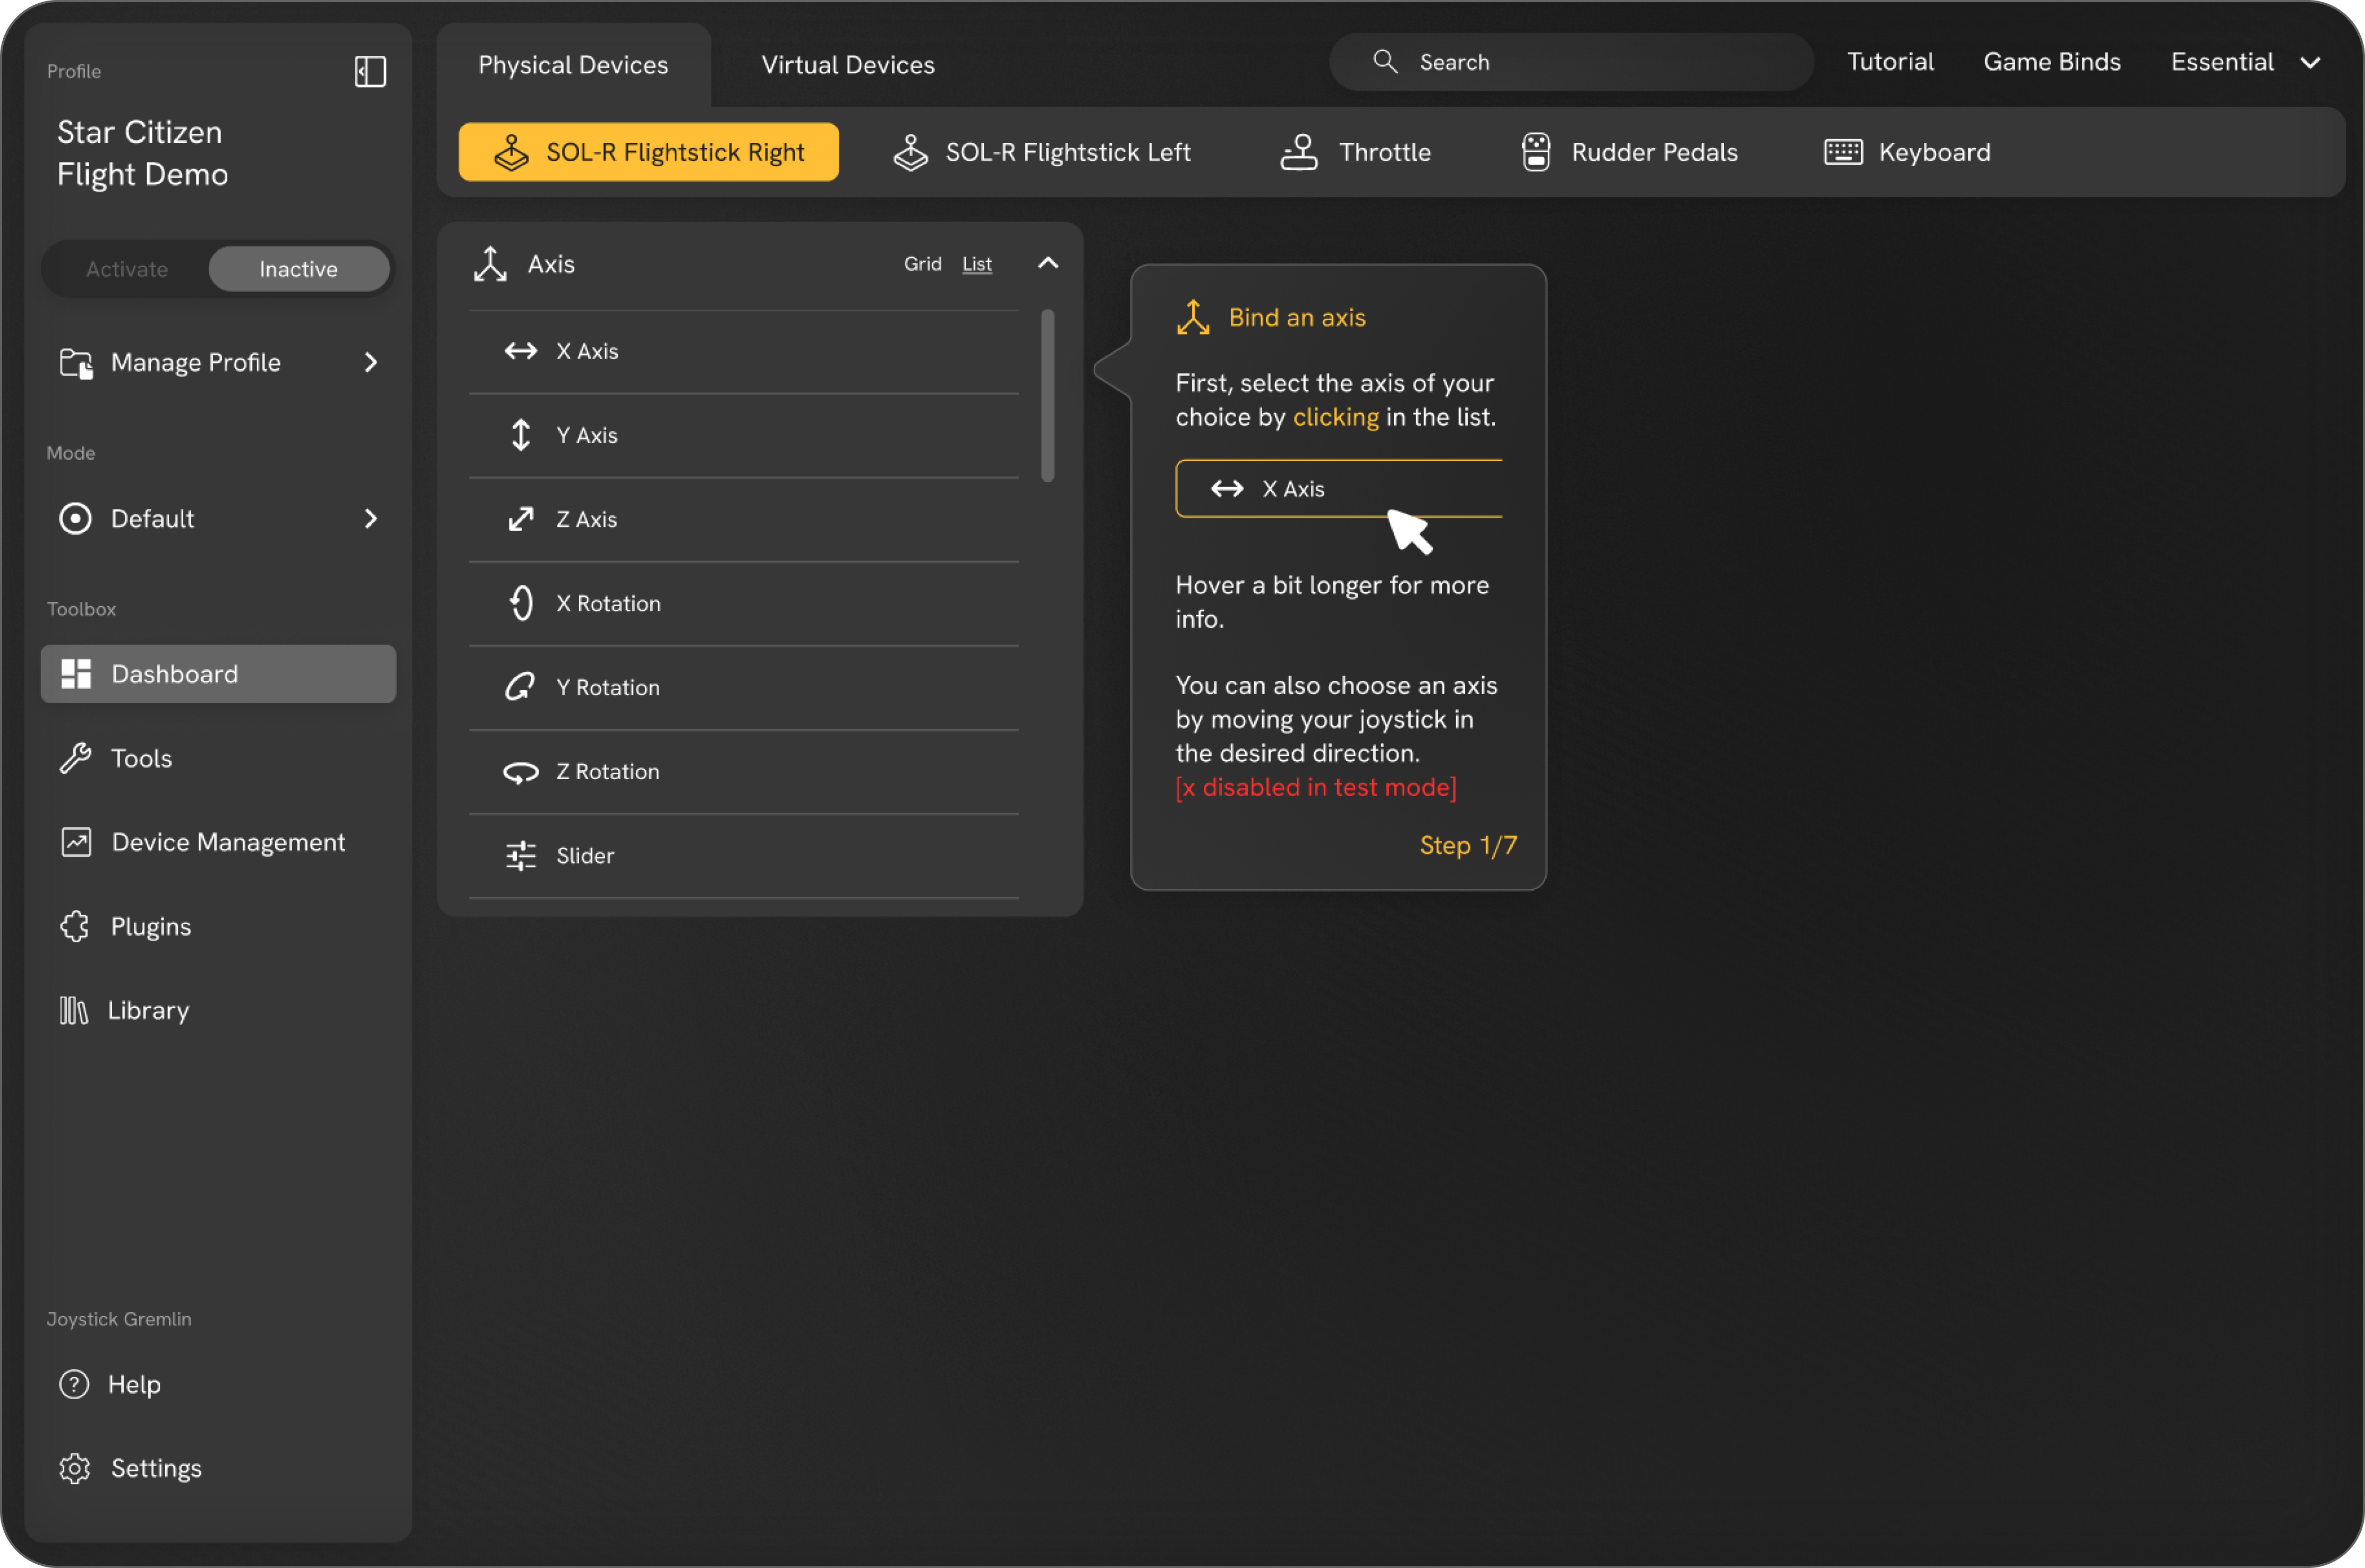Select the Z Axis row label
This screenshot has width=2365, height=1568.
pos(587,519)
